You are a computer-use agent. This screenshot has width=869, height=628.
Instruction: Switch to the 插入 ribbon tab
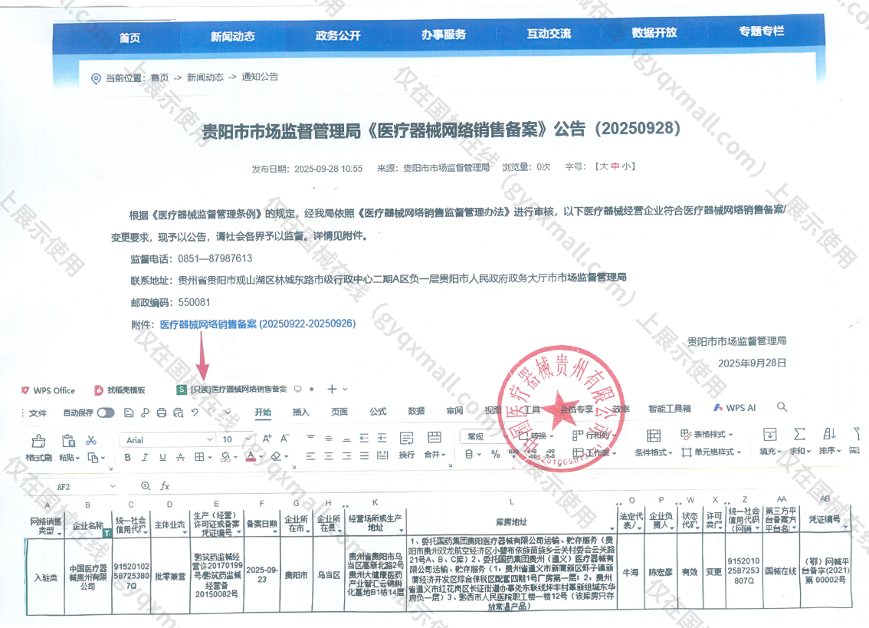point(301,413)
